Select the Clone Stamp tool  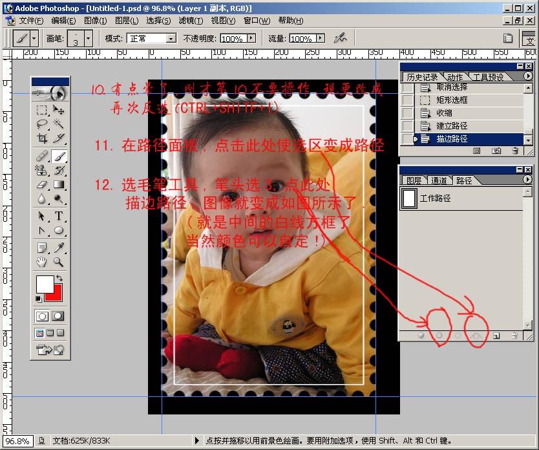tap(42, 170)
